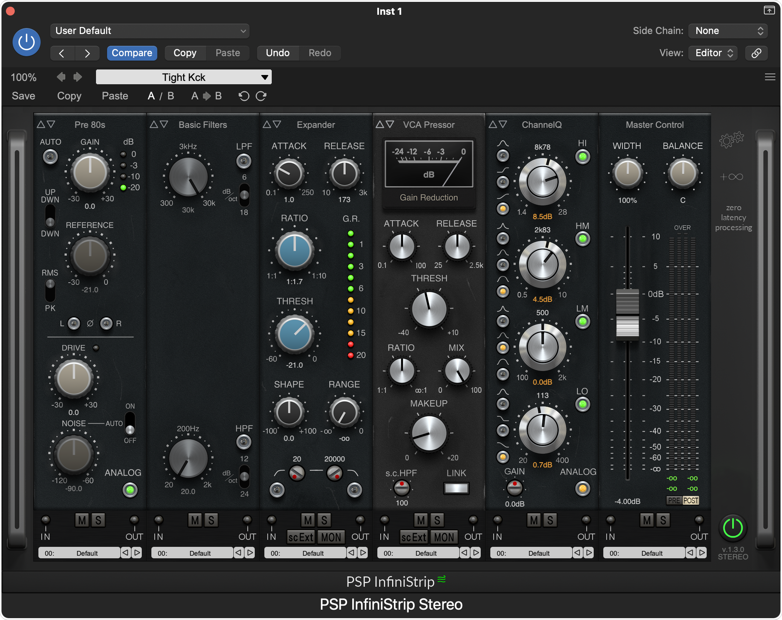Click the settings gears icon
This screenshot has width=782, height=620.
731,140
